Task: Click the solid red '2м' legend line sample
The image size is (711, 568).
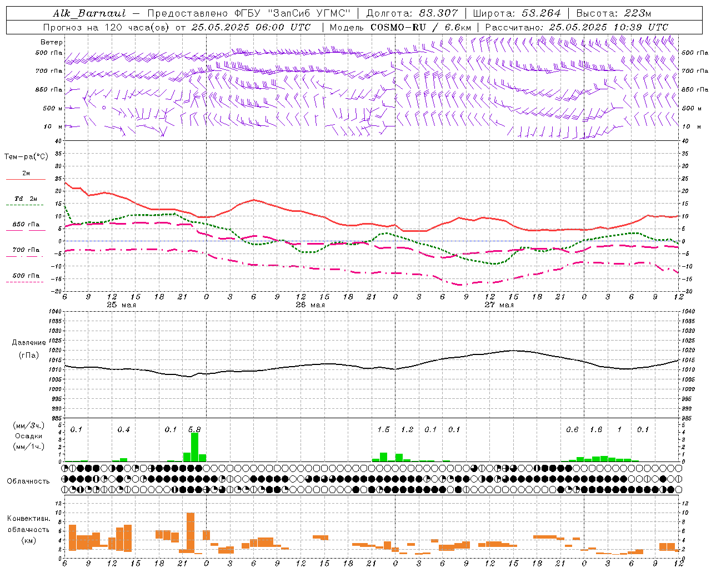Action: coord(26,180)
